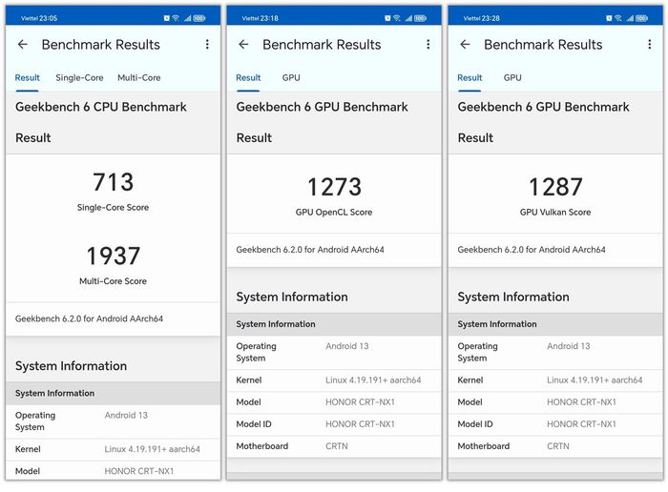This screenshot has height=492, width=668.
Task: Tap Model HONOR CRT-NX1 in CPU screen
Action: click(x=113, y=471)
